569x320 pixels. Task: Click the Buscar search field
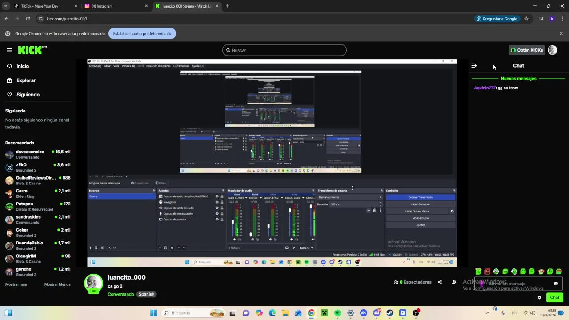(284, 50)
